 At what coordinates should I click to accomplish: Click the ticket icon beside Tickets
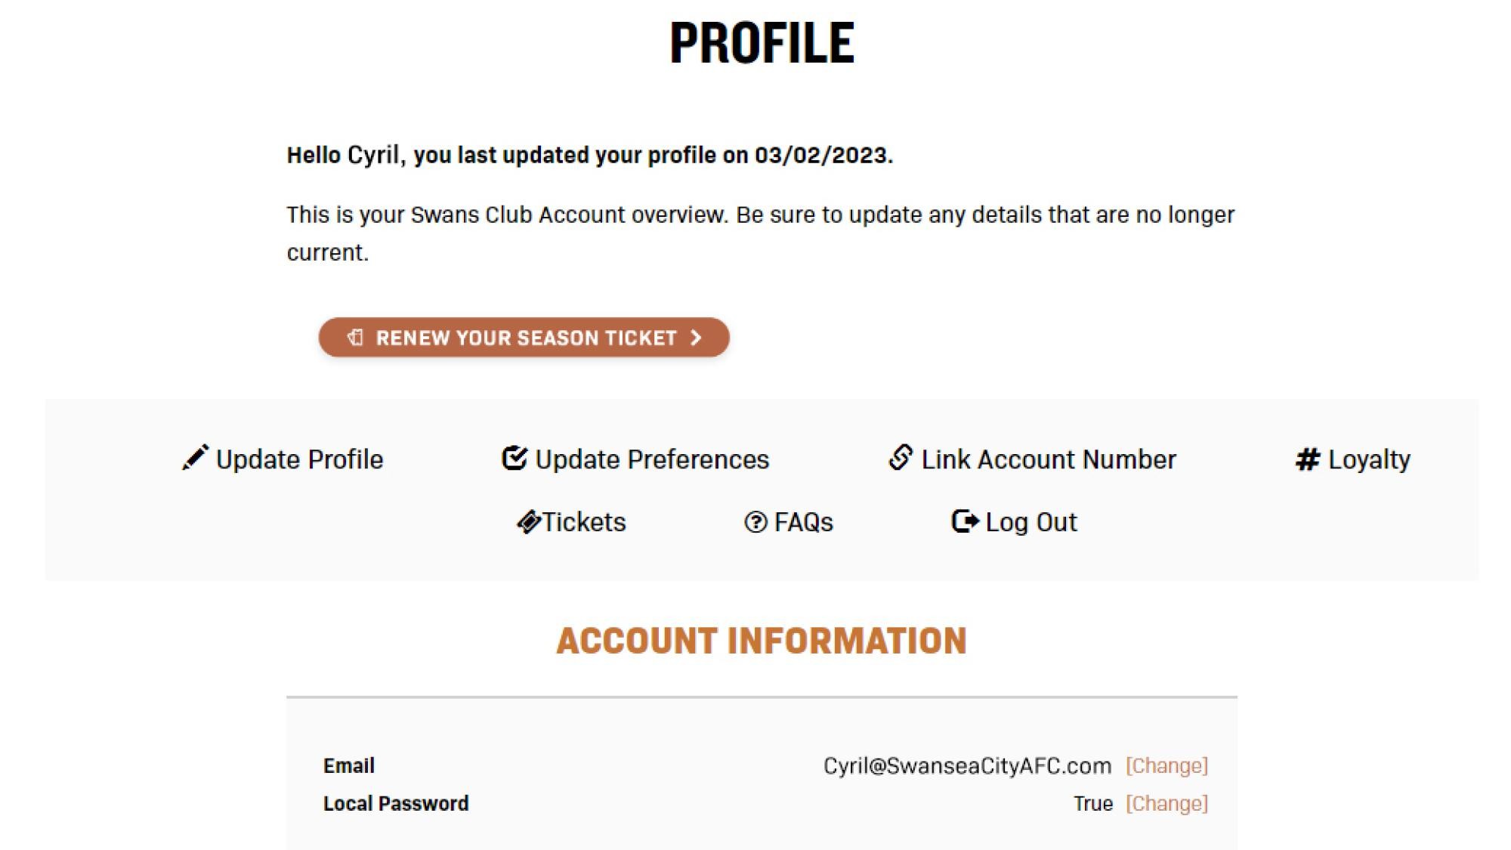(x=529, y=522)
